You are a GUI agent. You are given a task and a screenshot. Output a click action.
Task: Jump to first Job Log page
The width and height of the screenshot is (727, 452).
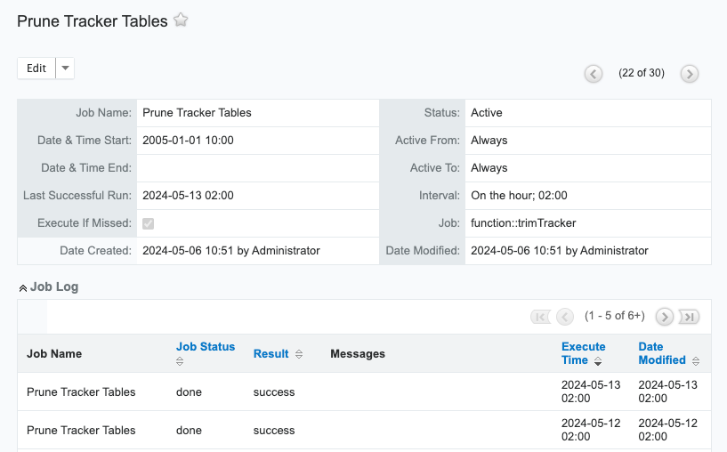[541, 317]
